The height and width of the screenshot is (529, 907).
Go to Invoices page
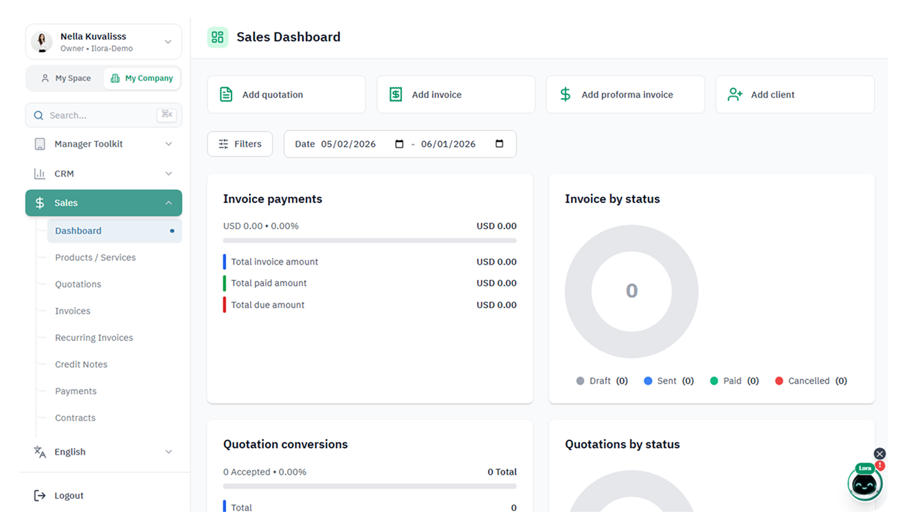[x=73, y=311]
